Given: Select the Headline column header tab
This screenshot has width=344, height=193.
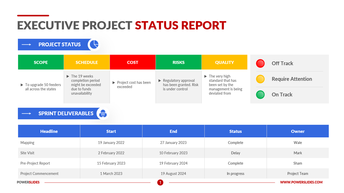Looking at the screenshot, I should point(49,131).
